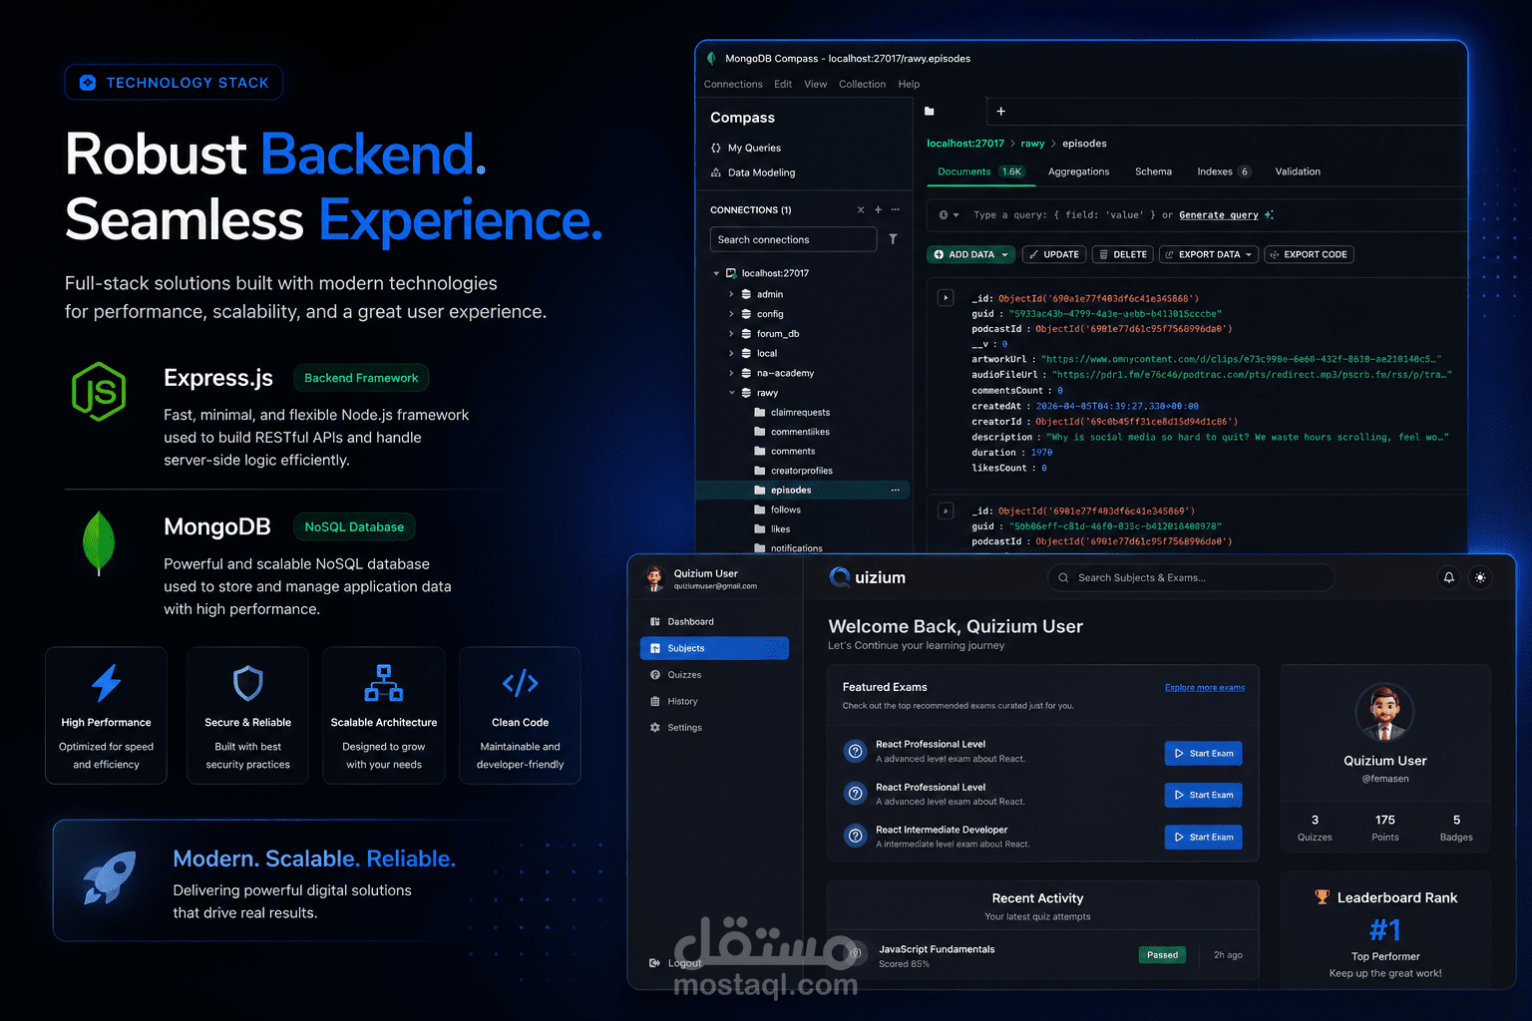Viewport: 1532px width, 1021px height.
Task: Go to Dashboard in Quizium sidebar
Action: point(681,622)
